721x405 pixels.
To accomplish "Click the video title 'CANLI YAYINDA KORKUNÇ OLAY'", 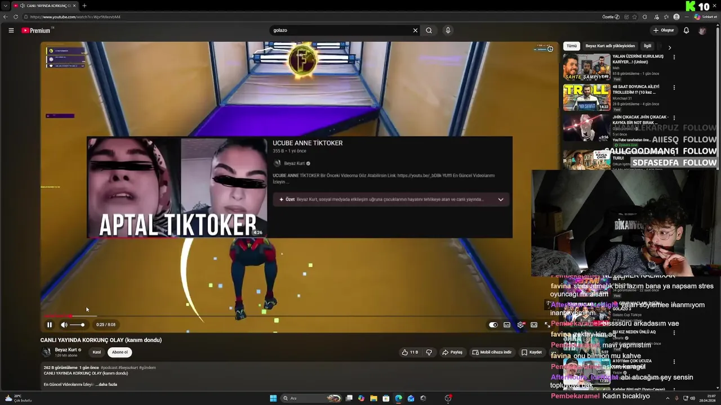I will point(101,340).
